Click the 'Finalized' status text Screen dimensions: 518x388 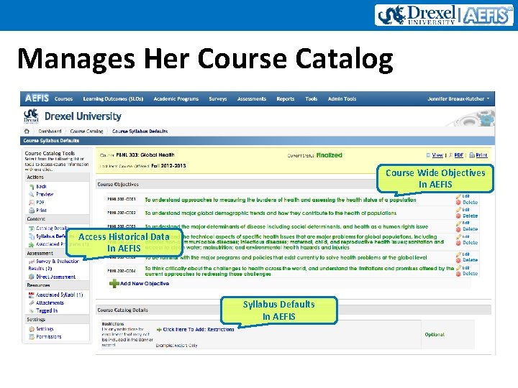[329, 155]
